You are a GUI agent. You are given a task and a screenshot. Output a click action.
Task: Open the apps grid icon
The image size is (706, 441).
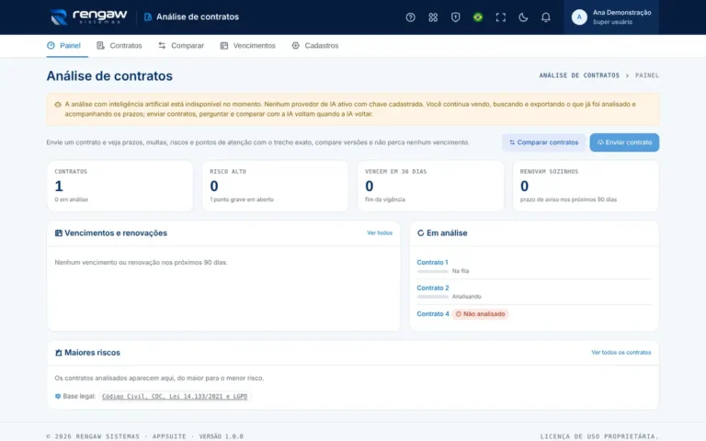point(433,17)
